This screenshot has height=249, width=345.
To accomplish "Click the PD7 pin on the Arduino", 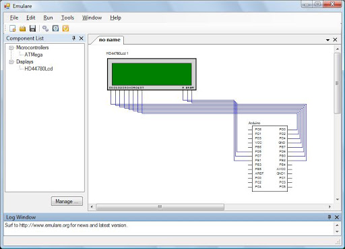I will pyautogui.click(x=258, y=156).
